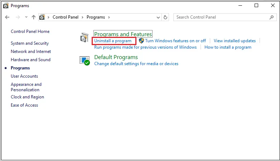The height and width of the screenshot is (161, 280).
Task: Go to Hardware and Sound
Action: (30, 60)
